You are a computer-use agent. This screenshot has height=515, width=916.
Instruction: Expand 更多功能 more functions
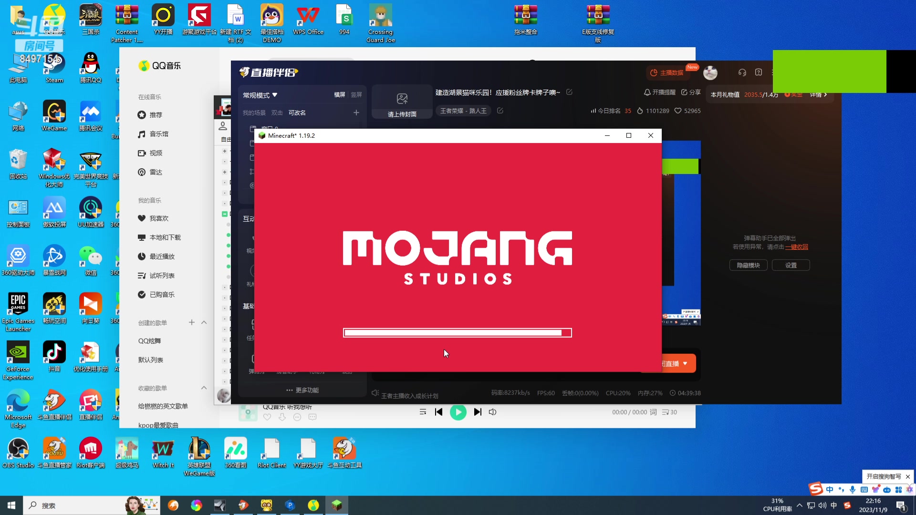click(302, 390)
